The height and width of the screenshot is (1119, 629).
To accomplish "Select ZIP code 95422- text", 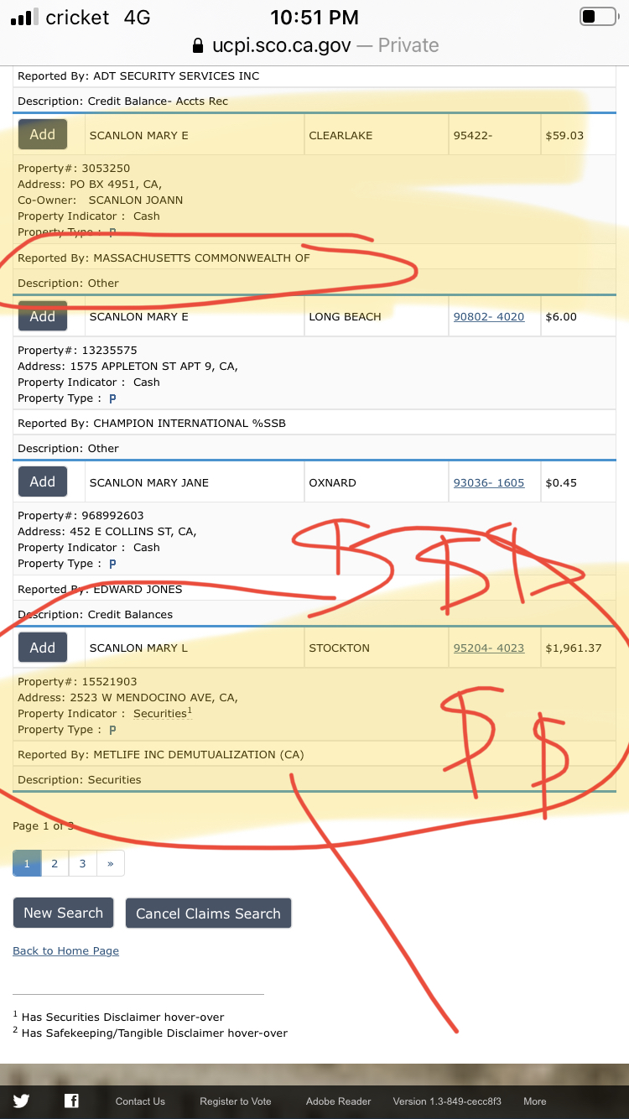I will 473,135.
